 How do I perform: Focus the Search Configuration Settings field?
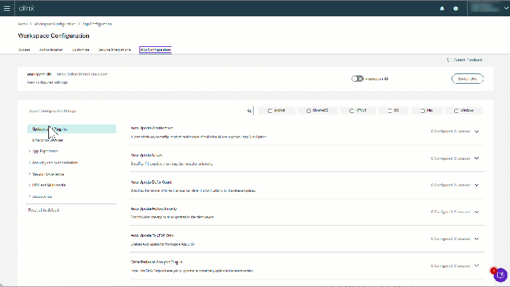(x=137, y=111)
